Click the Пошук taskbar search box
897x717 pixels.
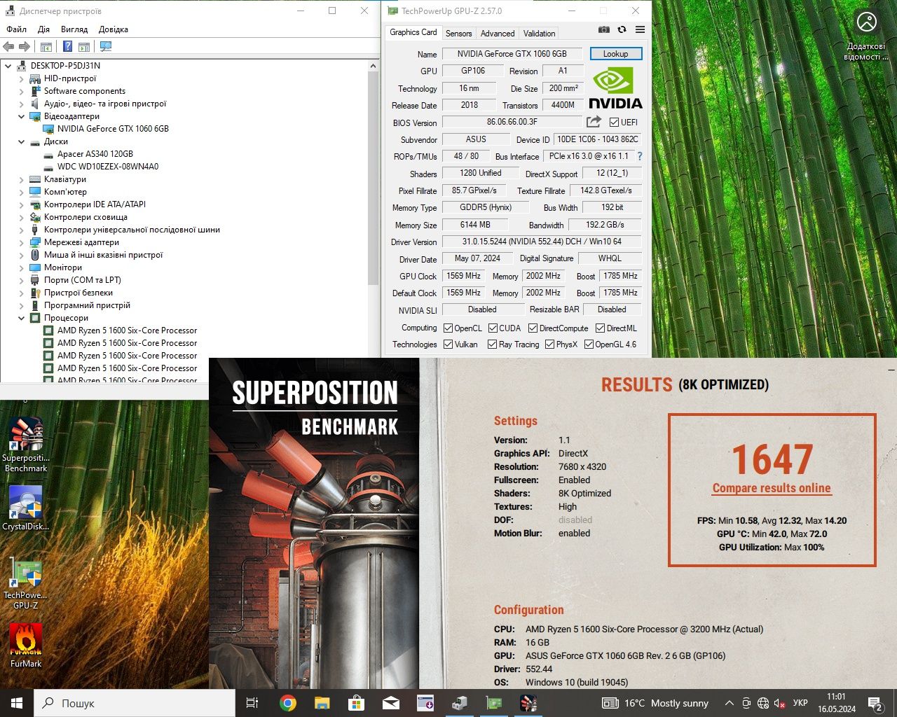135,703
